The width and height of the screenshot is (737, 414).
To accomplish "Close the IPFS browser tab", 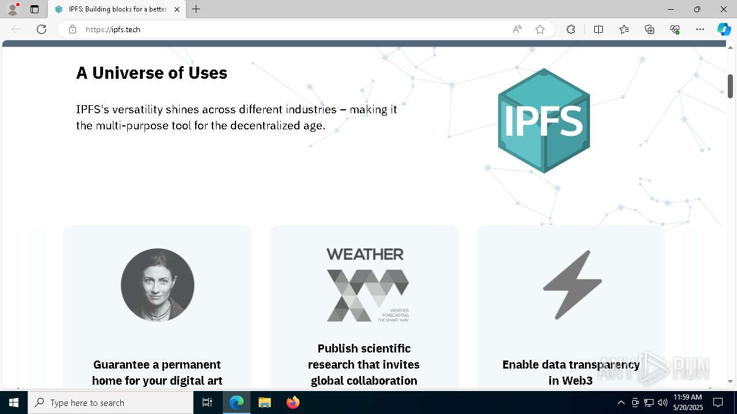I will point(177,9).
